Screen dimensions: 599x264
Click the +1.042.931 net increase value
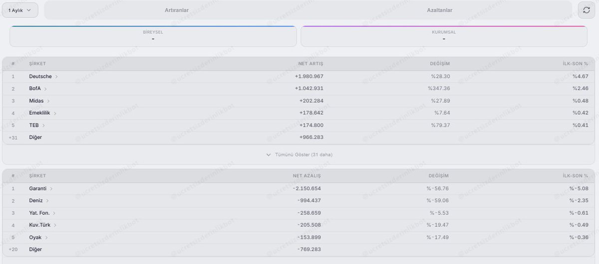point(309,89)
